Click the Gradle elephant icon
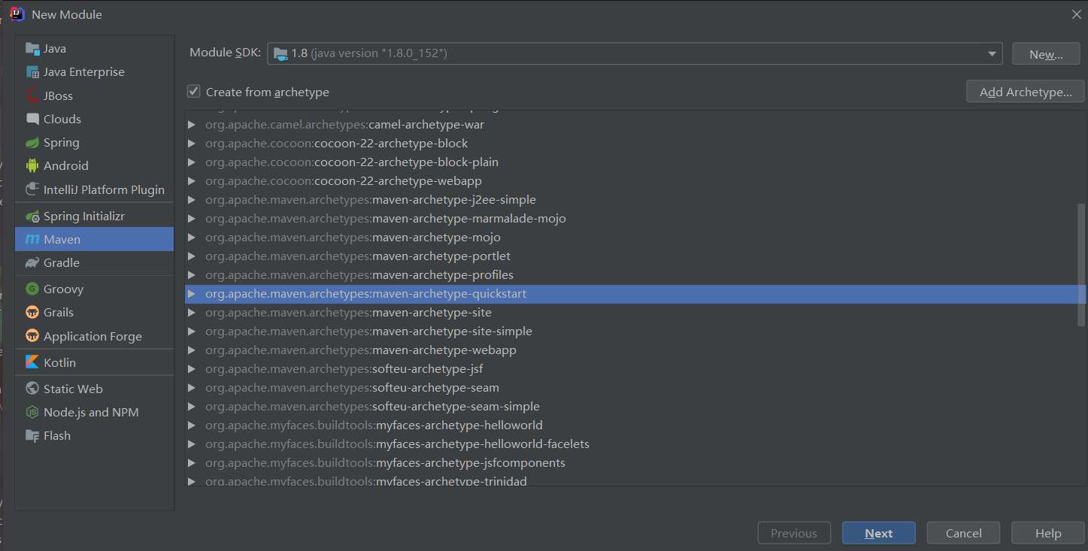Image resolution: width=1088 pixels, height=551 pixels. (32, 263)
